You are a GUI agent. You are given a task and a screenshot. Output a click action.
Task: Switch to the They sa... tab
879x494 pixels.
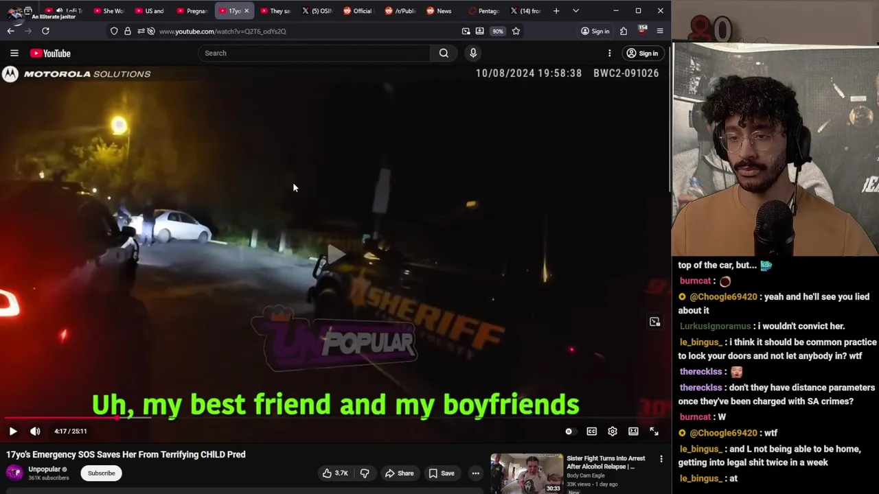(x=275, y=11)
